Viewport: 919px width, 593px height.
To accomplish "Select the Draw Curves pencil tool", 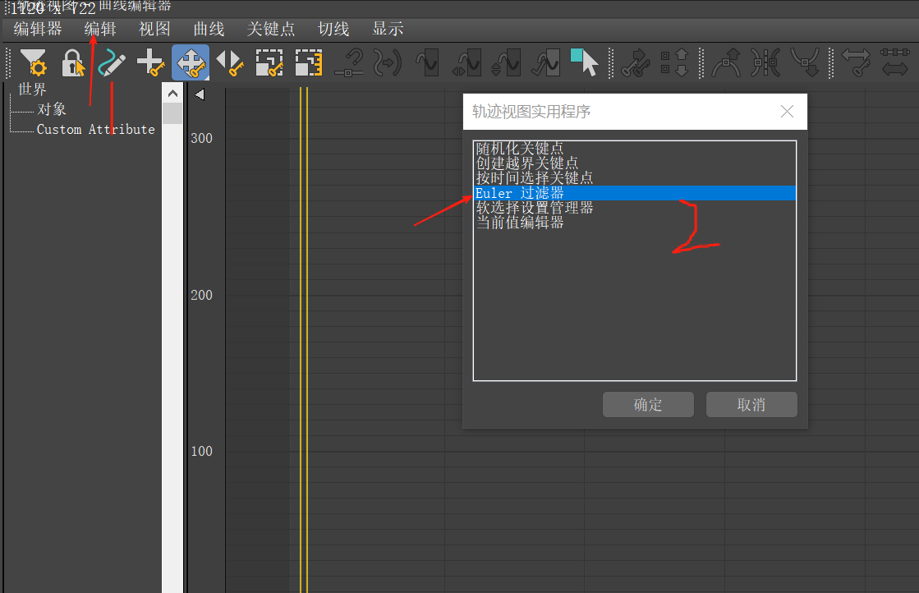I will tap(112, 62).
